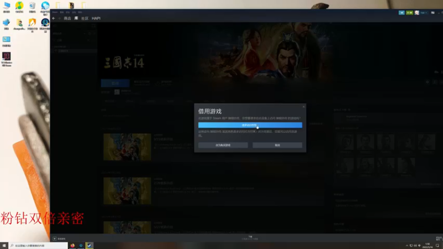Viewport: 443px width, 249px height.
Task: Open the Steam menu in the title bar
Action: click(55, 12)
